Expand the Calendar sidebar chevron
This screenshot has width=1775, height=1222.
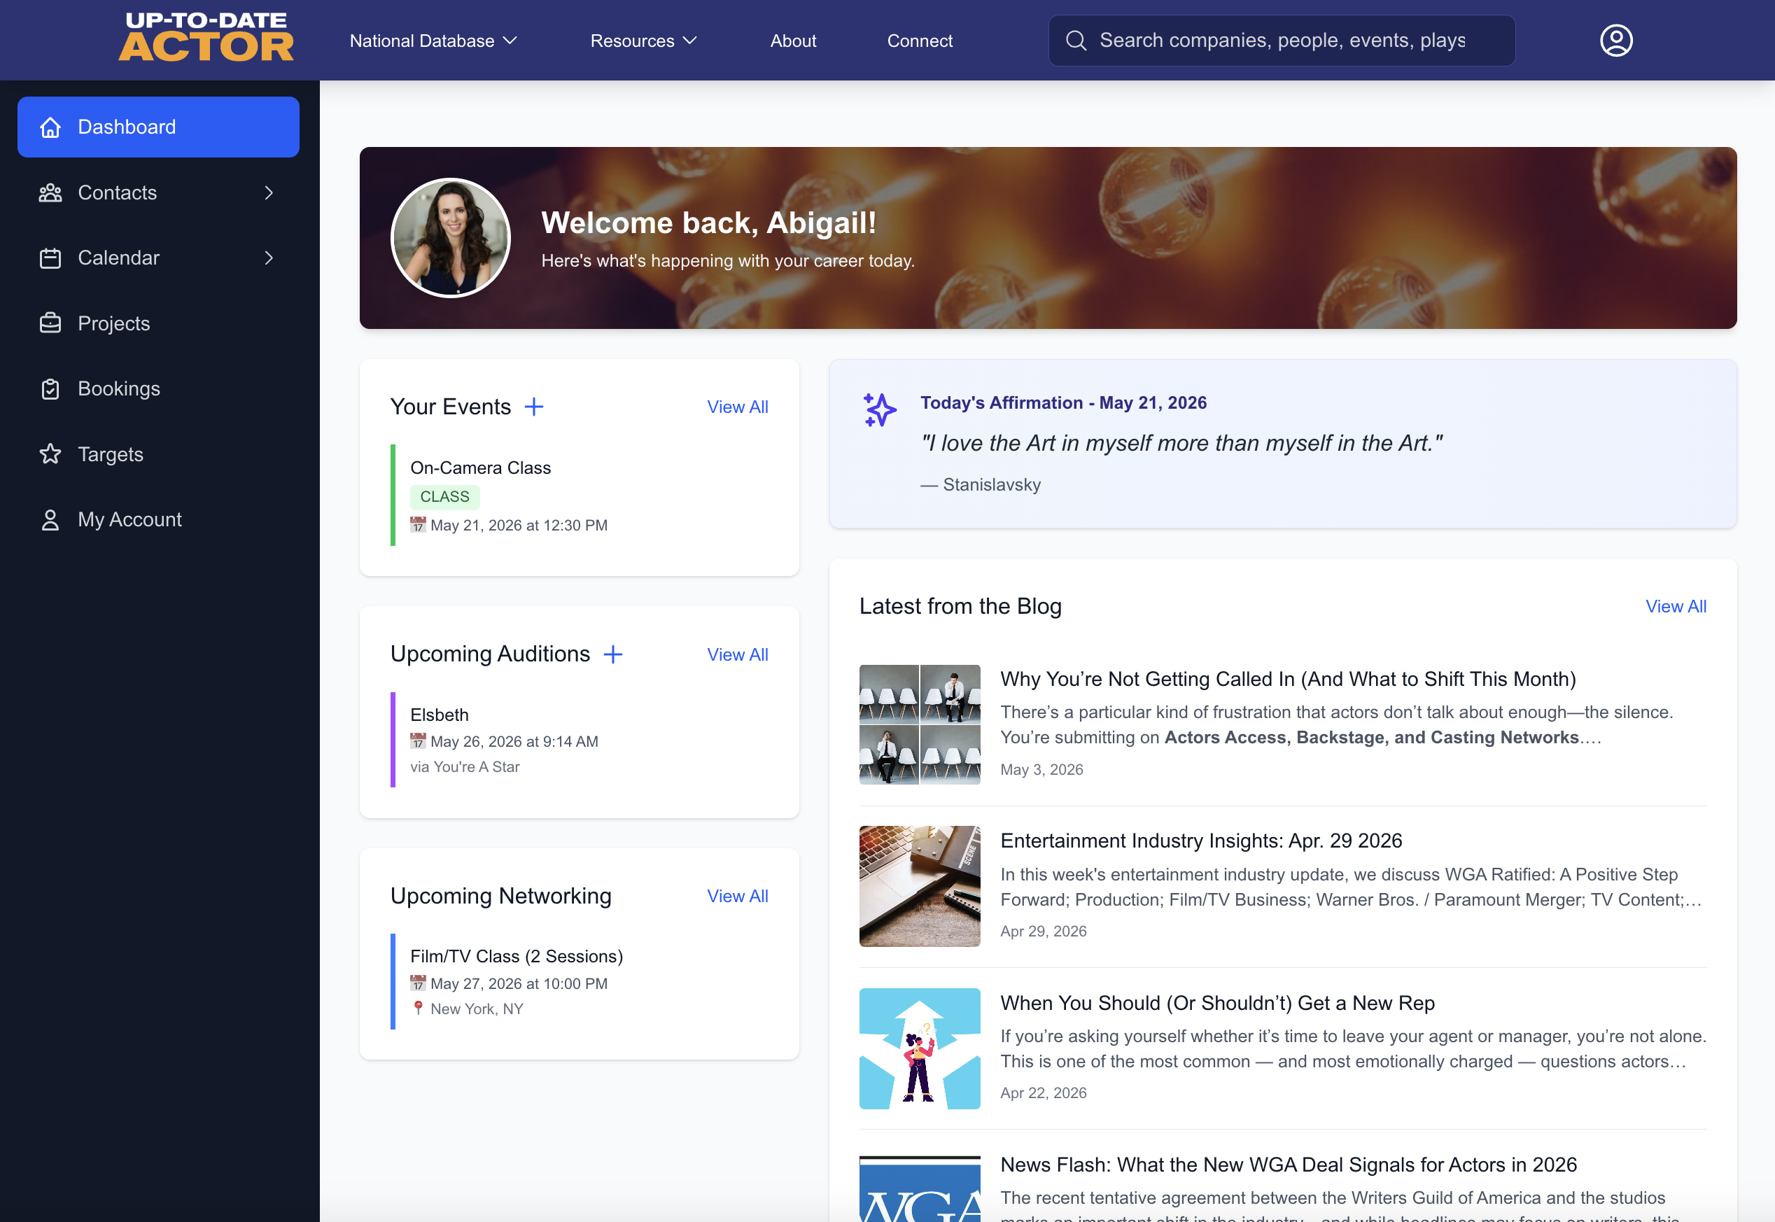[269, 258]
